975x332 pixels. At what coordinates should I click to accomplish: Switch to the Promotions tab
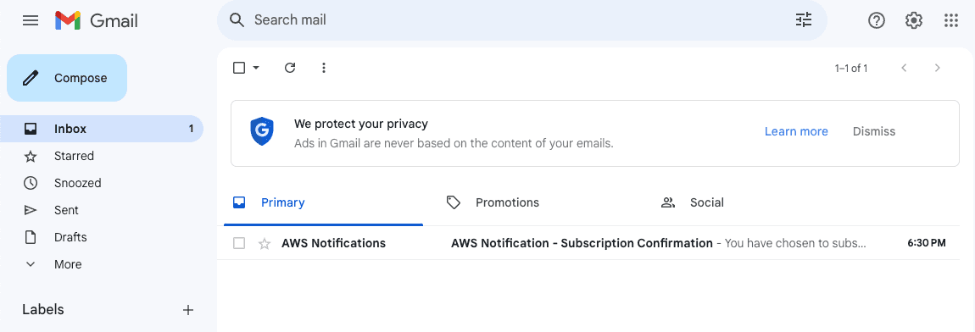click(x=493, y=202)
